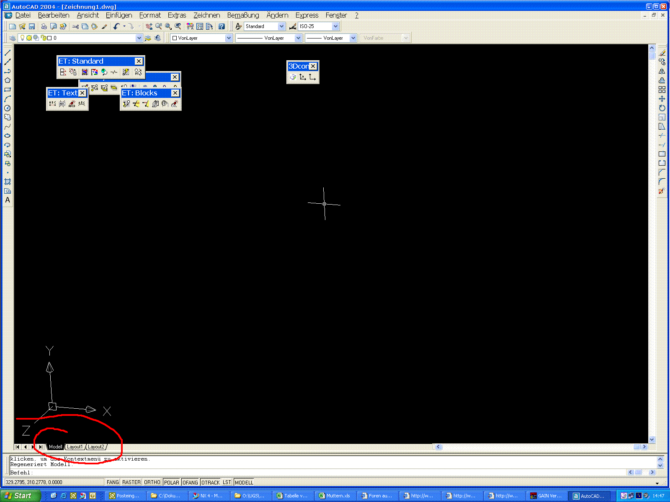Open the Help question mark icon

[222, 26]
